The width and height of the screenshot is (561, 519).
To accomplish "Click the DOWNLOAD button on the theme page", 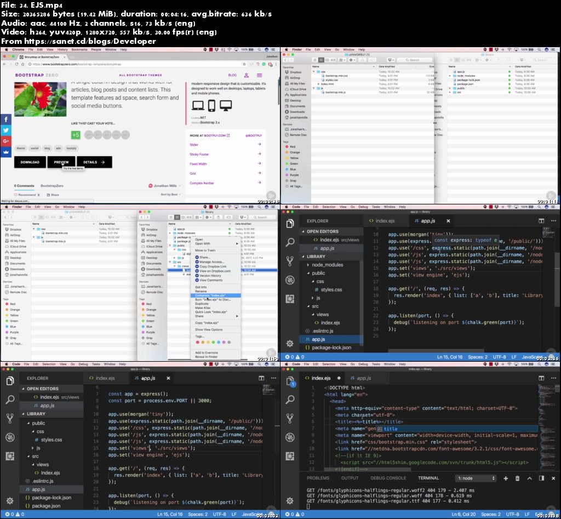I will click(x=30, y=162).
